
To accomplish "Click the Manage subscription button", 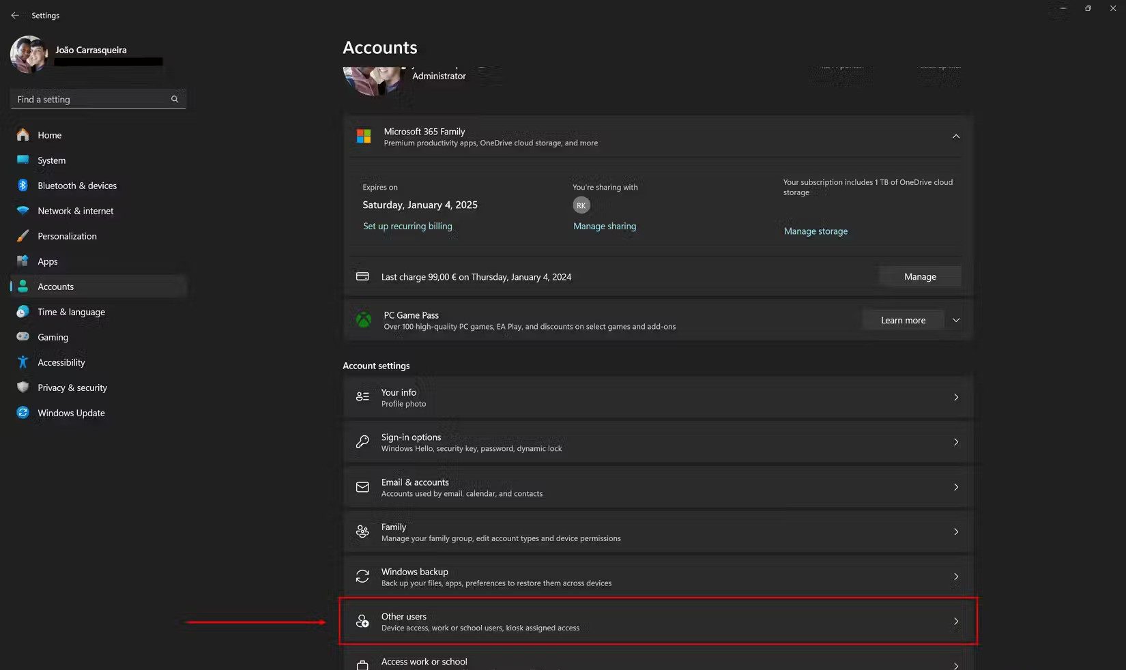I will (x=919, y=276).
